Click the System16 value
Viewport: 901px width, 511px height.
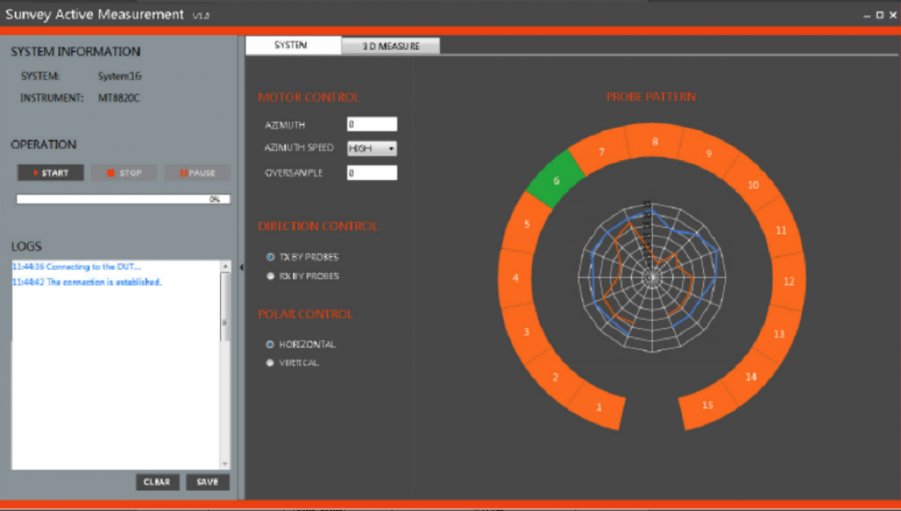pyautogui.click(x=120, y=77)
